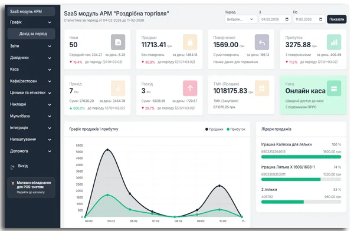Screen dimensions: 354x231
Task: Click the cart icon in the POS equipment banner
Action: [x=12, y=183]
